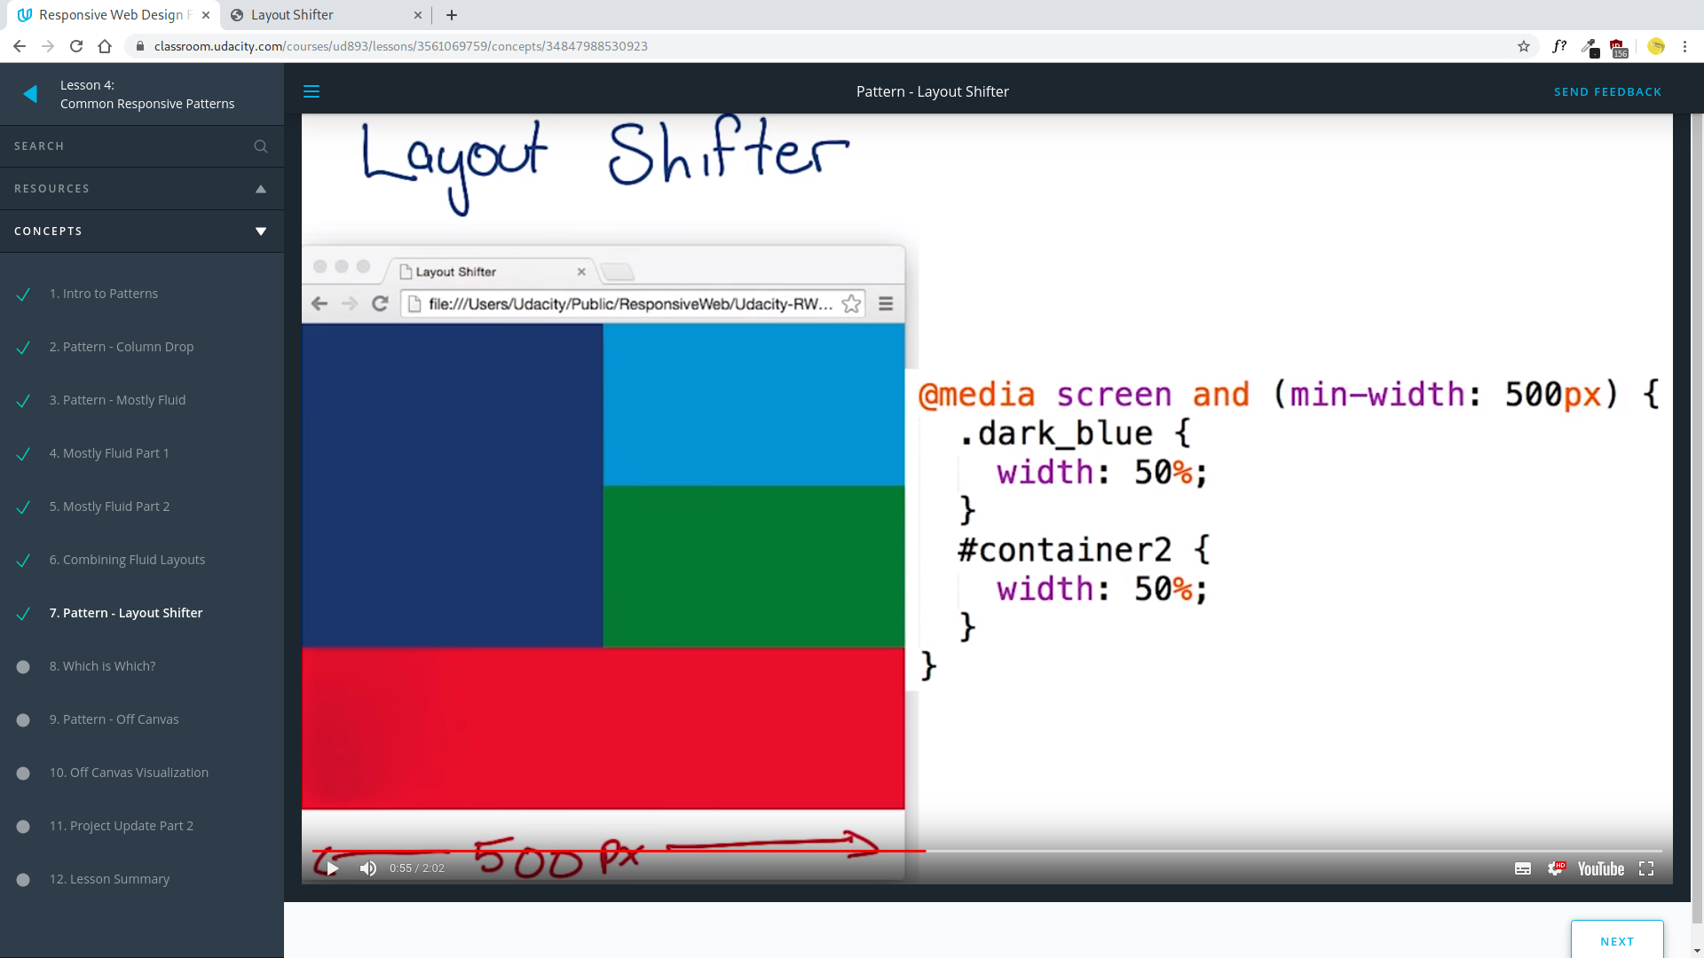Open the Chrome three-dot menu
1704x958 pixels.
[x=1684, y=46]
